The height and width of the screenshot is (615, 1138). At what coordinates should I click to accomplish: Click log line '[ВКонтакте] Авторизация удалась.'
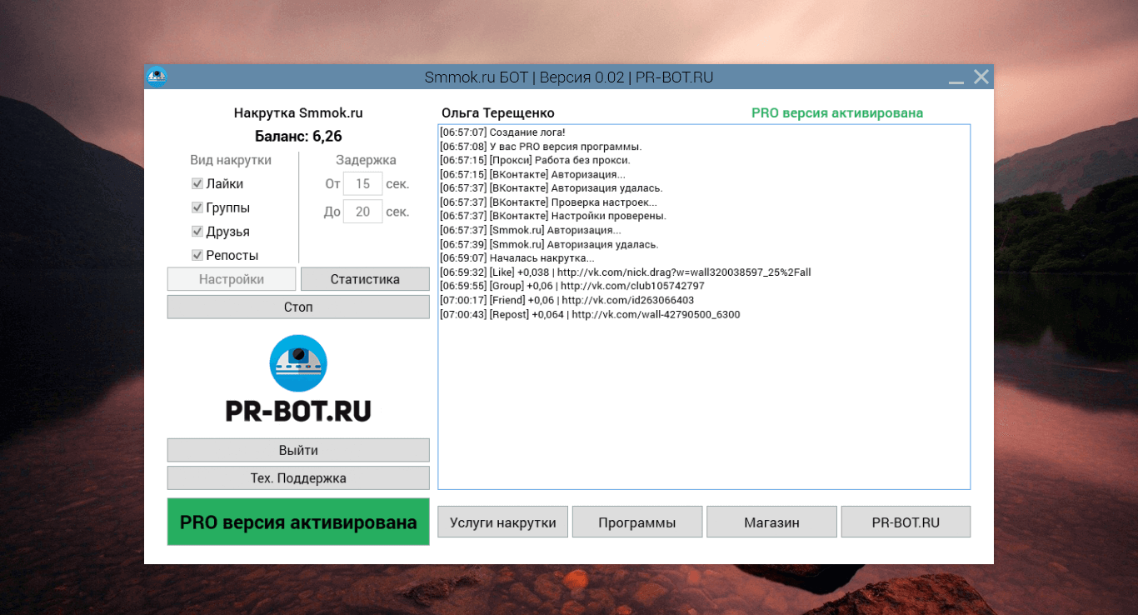(x=552, y=188)
